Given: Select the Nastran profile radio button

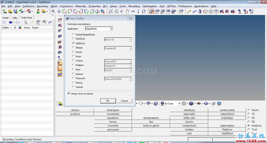Looking at the screenshot, I should [73, 74].
